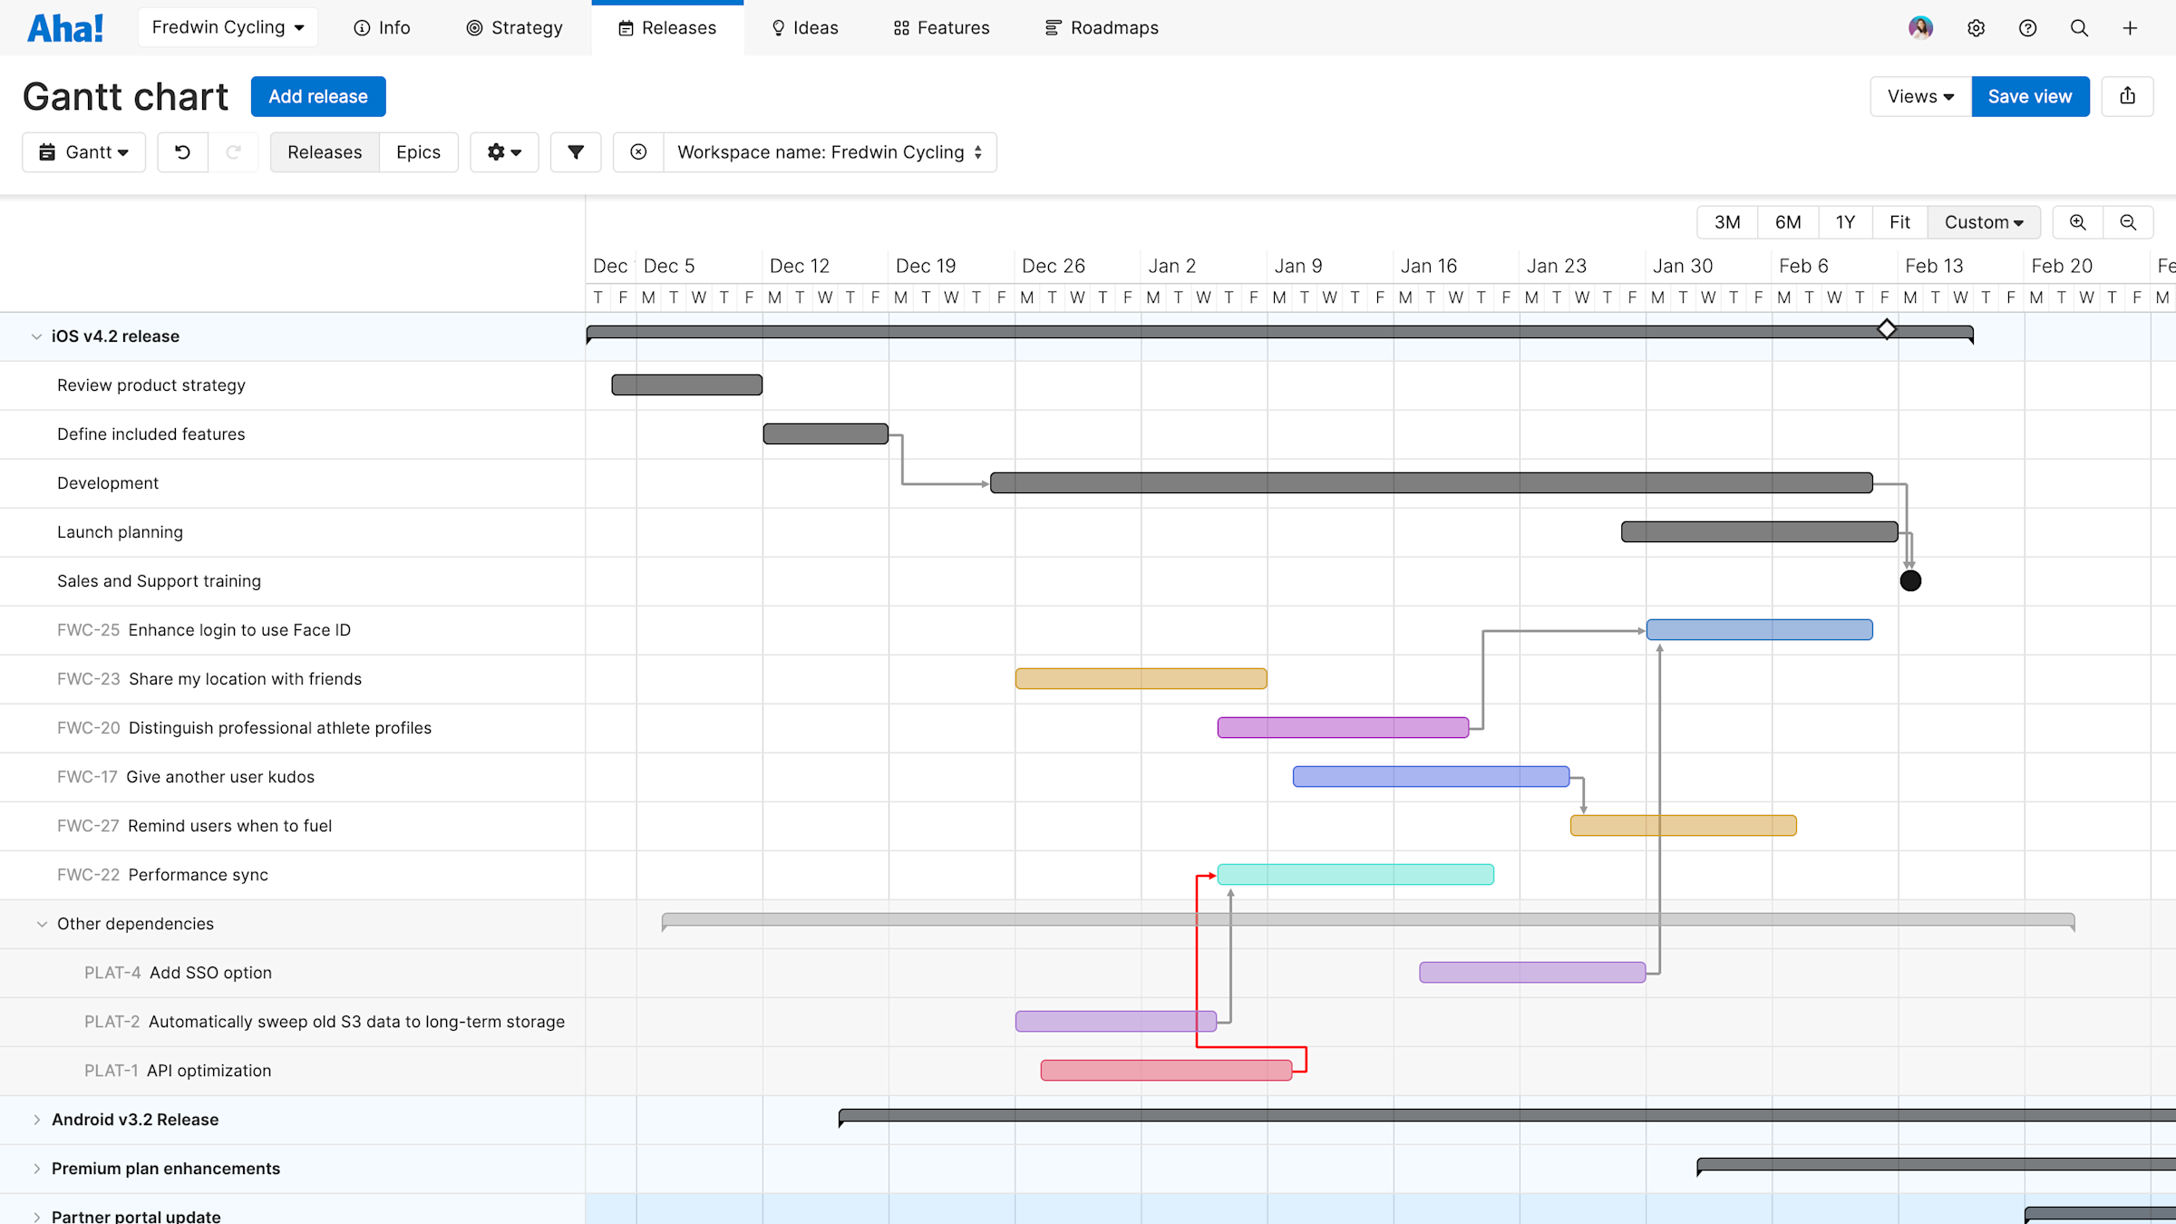
Task: Open the help question mark icon
Action: pos(2027,27)
